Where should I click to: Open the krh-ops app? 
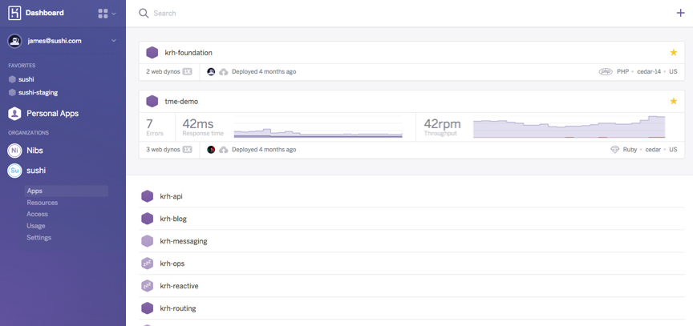(x=172, y=264)
